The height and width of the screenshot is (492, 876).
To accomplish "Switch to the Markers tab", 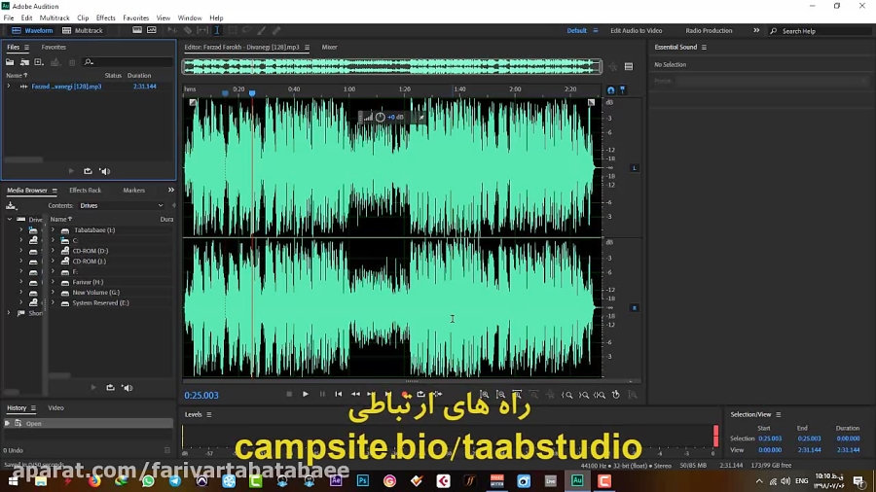I will pyautogui.click(x=134, y=191).
